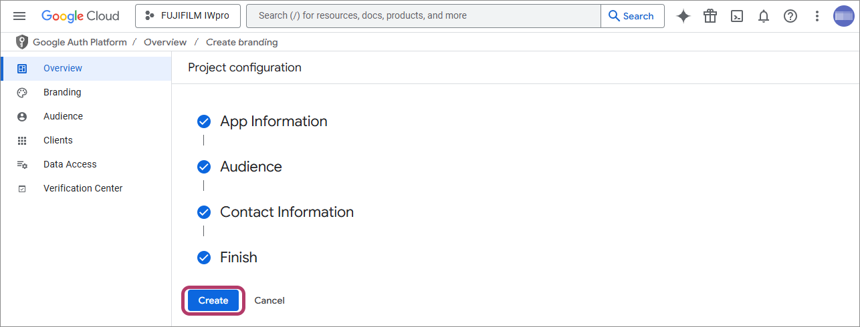Click the search input field
This screenshot has height=327, width=860.
tap(423, 16)
